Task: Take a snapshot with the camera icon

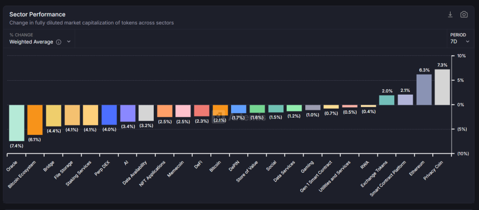Action: pyautogui.click(x=464, y=14)
